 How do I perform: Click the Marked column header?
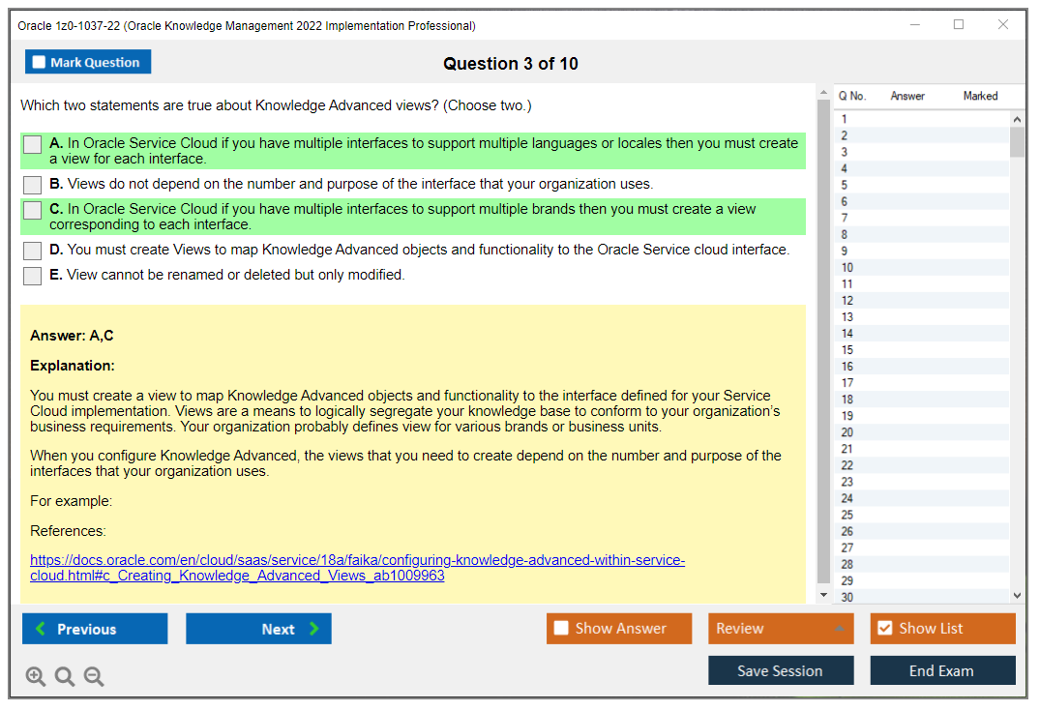click(x=980, y=96)
